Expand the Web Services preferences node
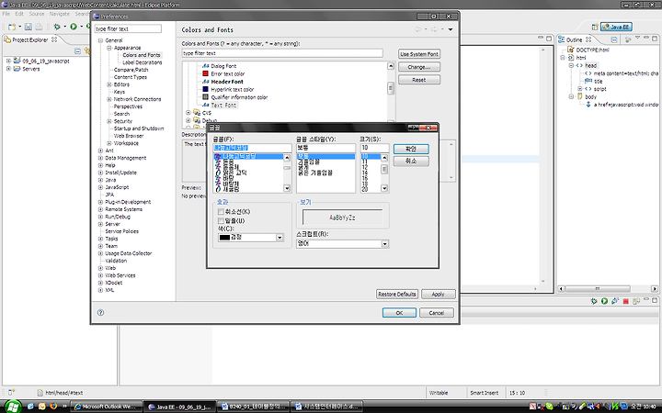Screen dimensions: 662x413 (100, 275)
